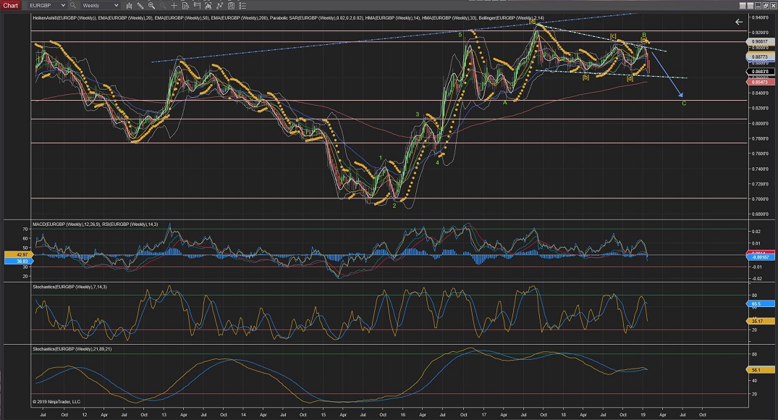
Task: Click the year 17 time axis label
Action: click(x=483, y=414)
